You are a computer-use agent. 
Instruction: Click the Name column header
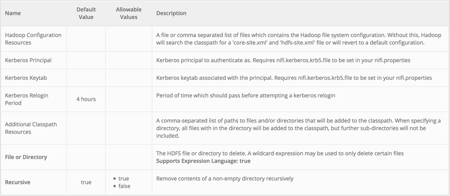13,13
